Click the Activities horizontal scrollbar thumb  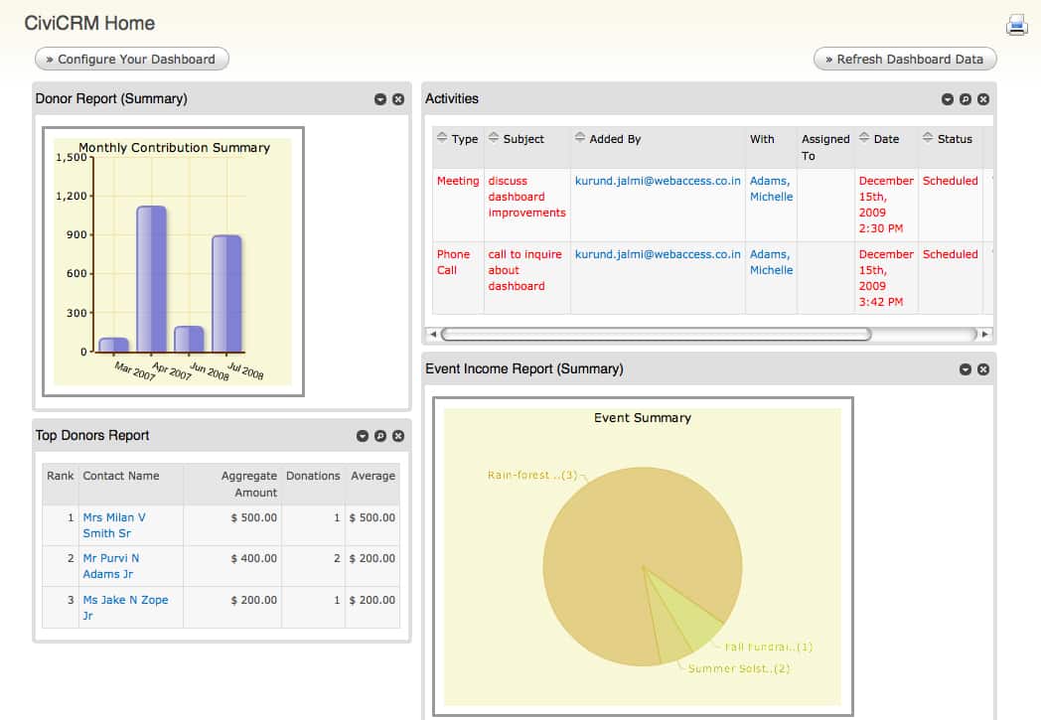[x=656, y=334]
